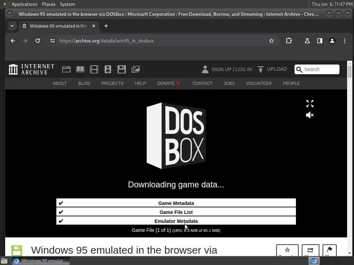Open the Places menu in top panel

point(48,4)
